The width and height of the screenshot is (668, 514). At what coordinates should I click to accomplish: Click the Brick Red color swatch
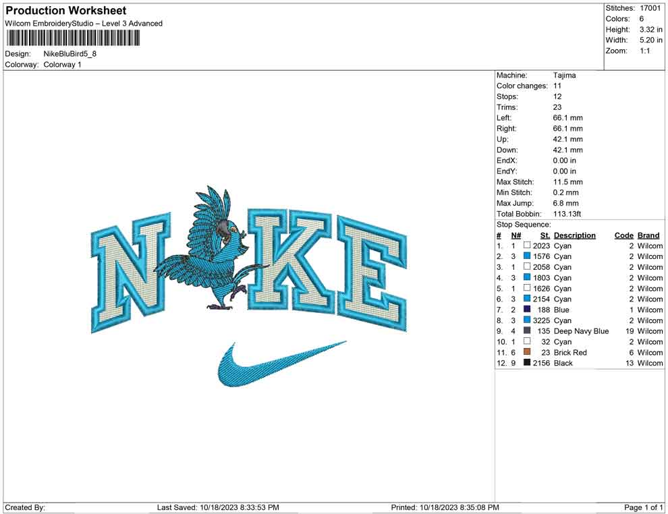tap(527, 351)
